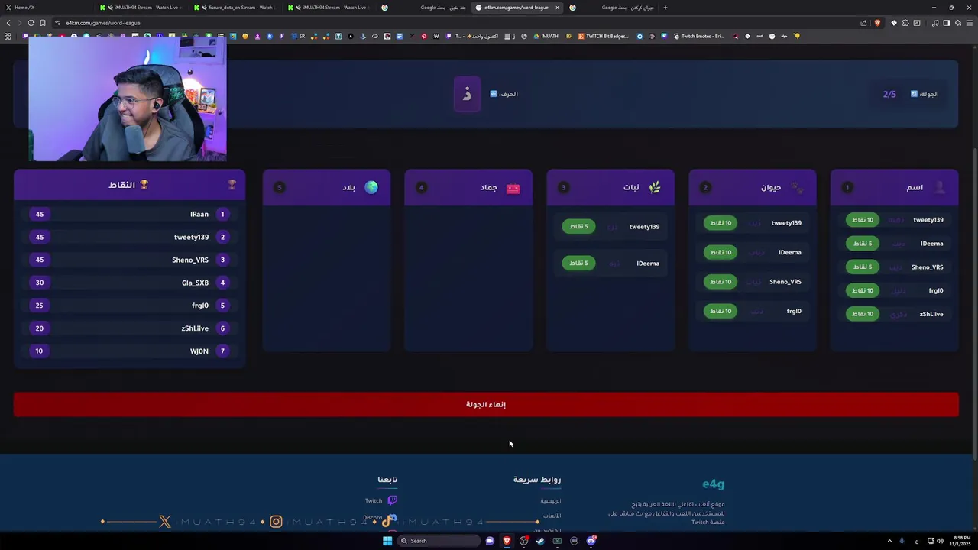This screenshot has height=550, width=978.
Task: Open the TWITCH Bit Badges bookmark
Action: point(604,36)
